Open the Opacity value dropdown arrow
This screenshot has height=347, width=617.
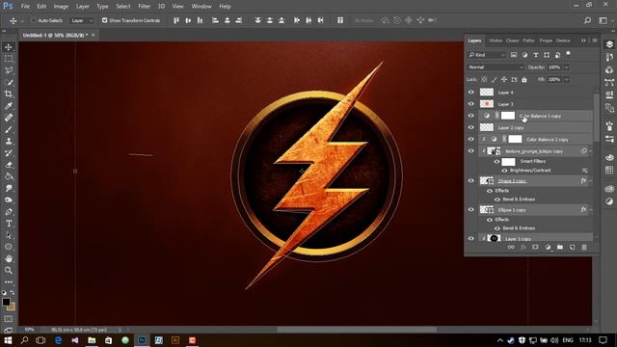click(x=567, y=67)
